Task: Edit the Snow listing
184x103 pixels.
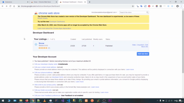Action: pyautogui.click(x=147, y=45)
